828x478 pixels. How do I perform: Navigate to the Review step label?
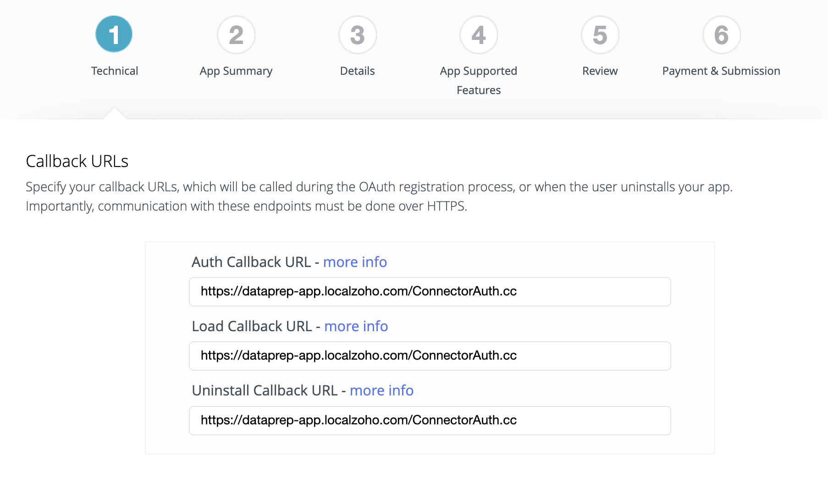tap(600, 71)
